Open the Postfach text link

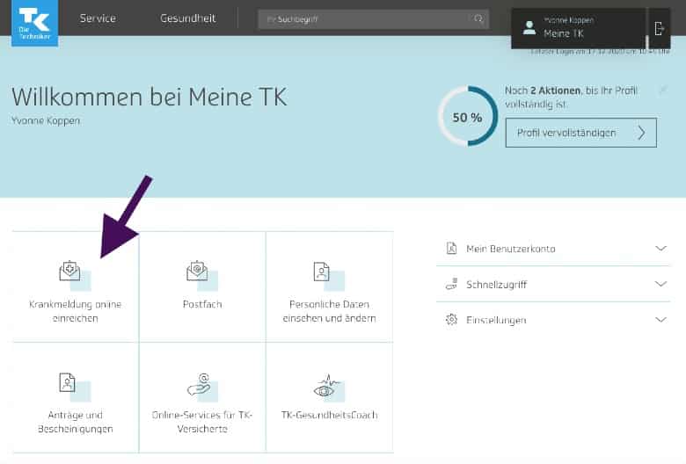(x=202, y=304)
